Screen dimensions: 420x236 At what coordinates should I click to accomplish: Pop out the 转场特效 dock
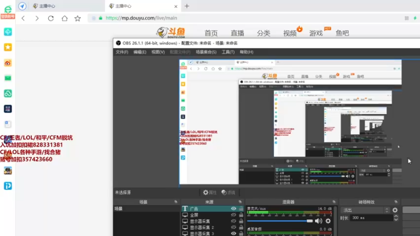click(x=396, y=202)
